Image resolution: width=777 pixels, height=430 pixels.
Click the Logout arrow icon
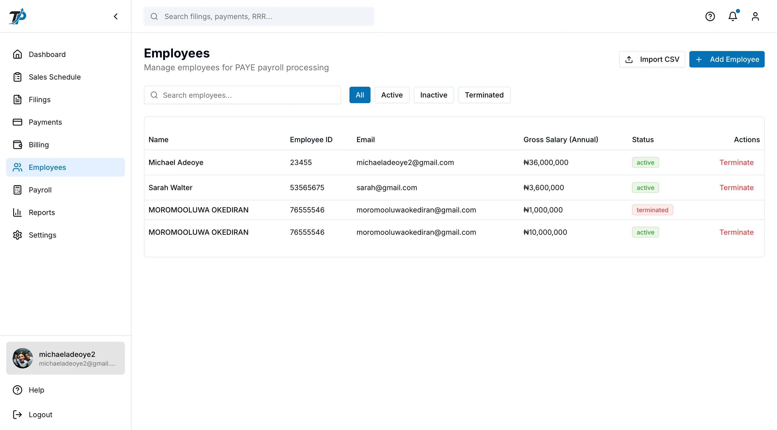coord(17,414)
